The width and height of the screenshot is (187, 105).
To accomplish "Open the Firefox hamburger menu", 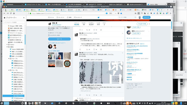I will coord(171,13).
